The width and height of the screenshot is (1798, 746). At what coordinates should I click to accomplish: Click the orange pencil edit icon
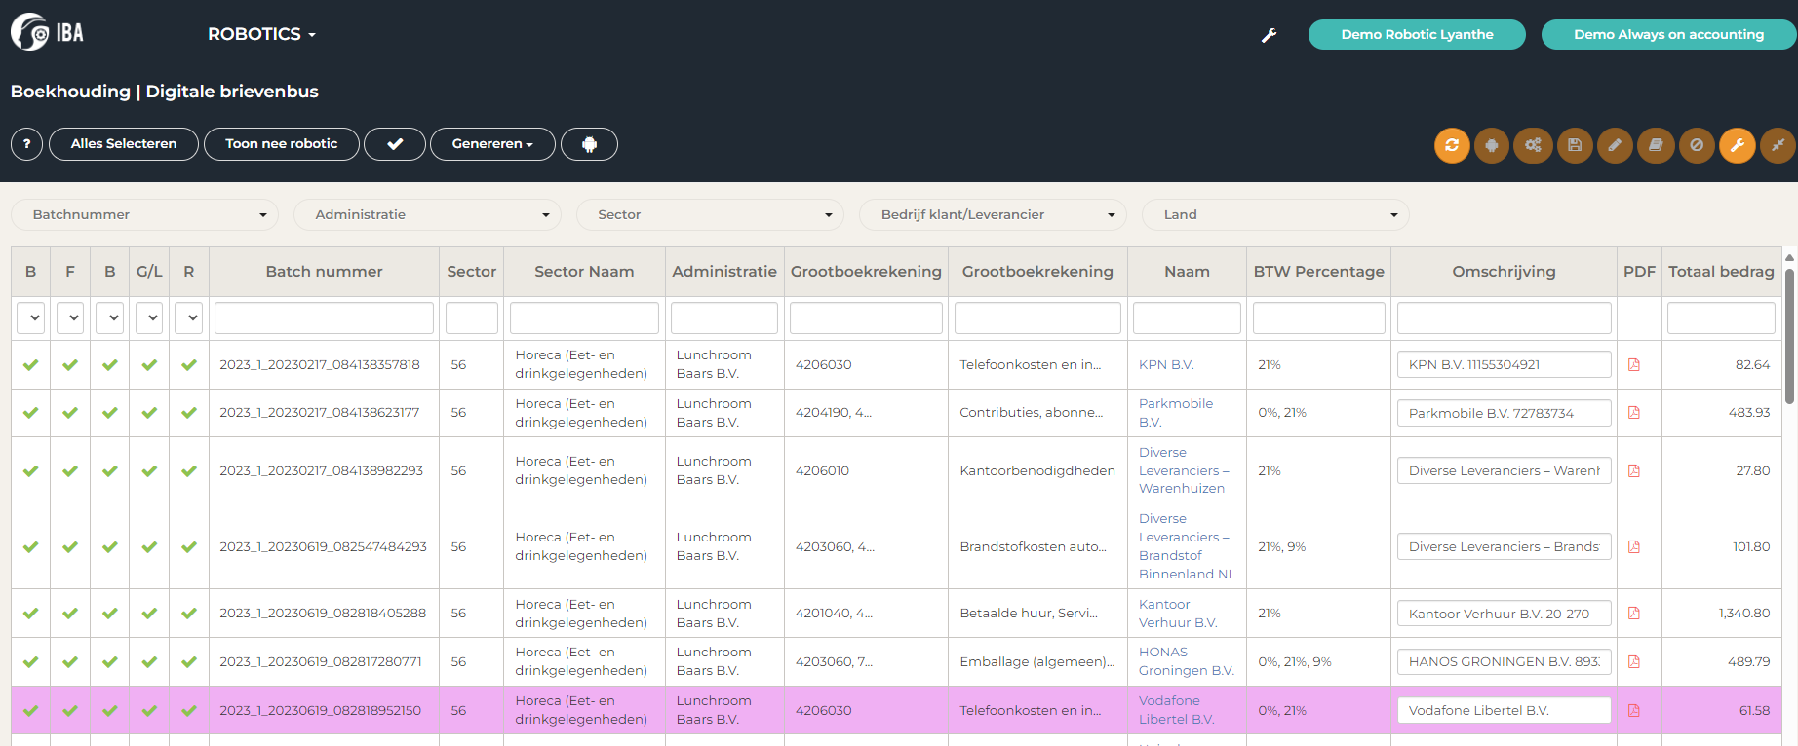tap(1615, 145)
